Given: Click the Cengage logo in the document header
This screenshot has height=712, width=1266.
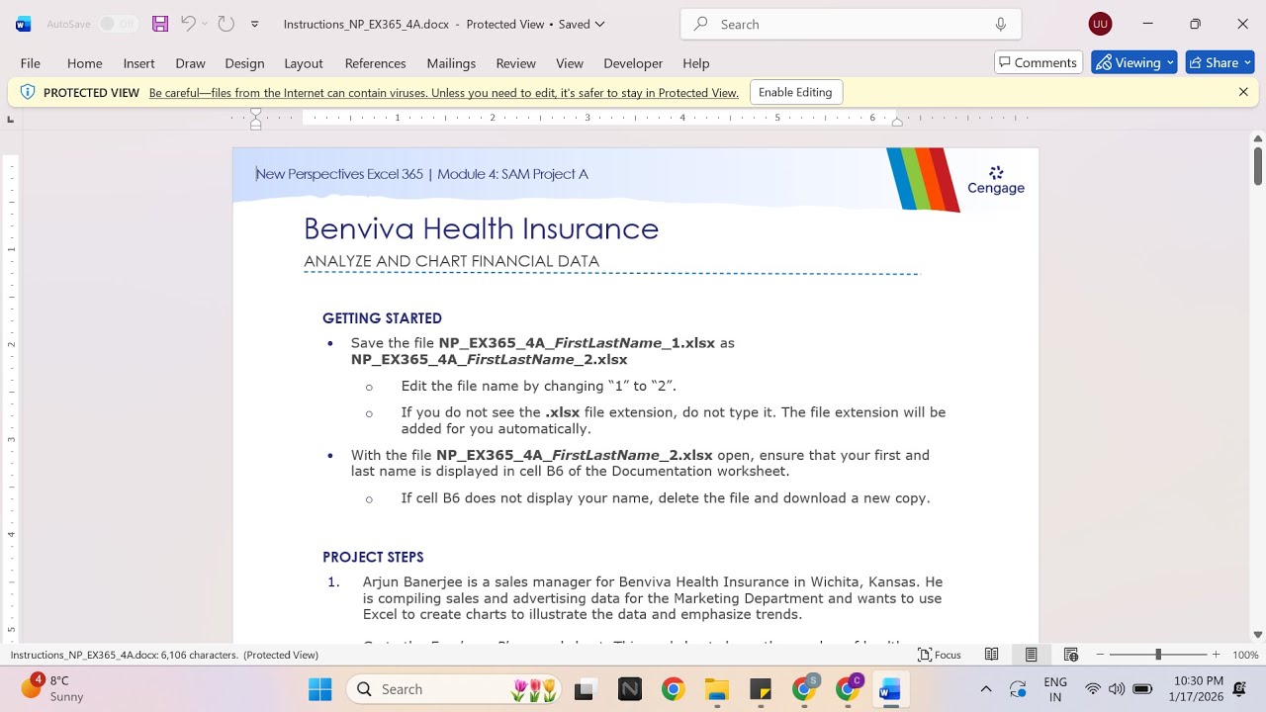Looking at the screenshot, I should pos(996,180).
